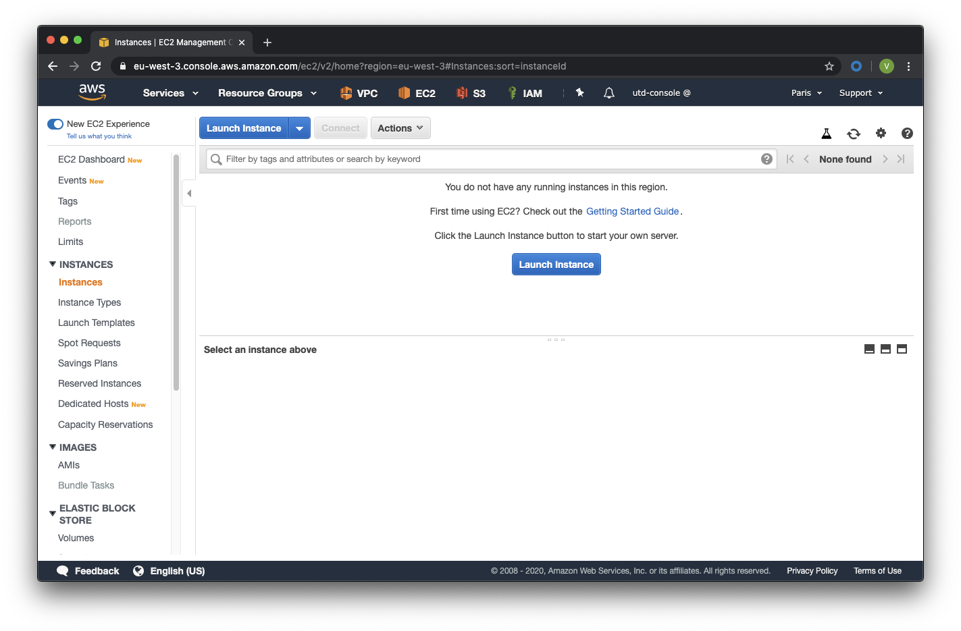The height and width of the screenshot is (631, 961).
Task: Open EC2 Dashboard in sidebar
Action: click(91, 159)
